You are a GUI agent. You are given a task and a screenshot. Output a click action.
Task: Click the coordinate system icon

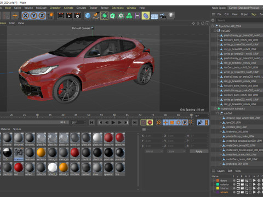pyautogui.click(x=50, y=16)
